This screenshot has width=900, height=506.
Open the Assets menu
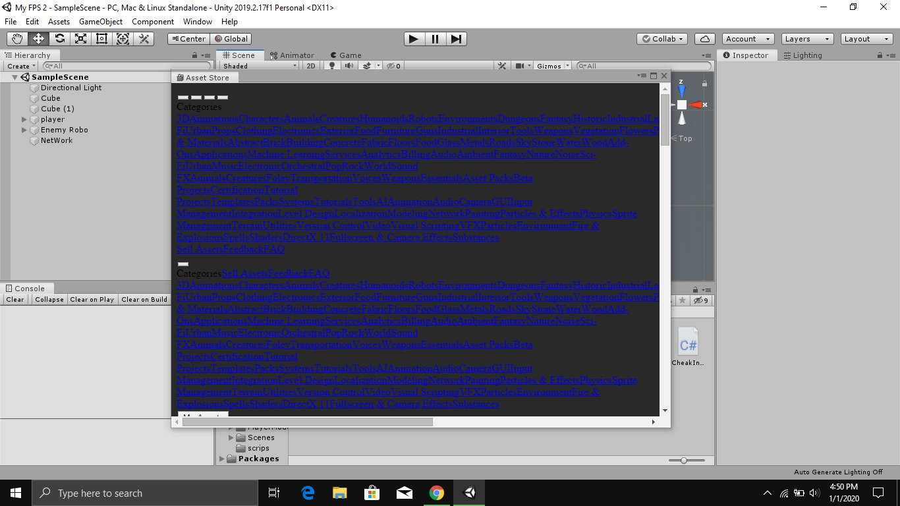pyautogui.click(x=59, y=22)
